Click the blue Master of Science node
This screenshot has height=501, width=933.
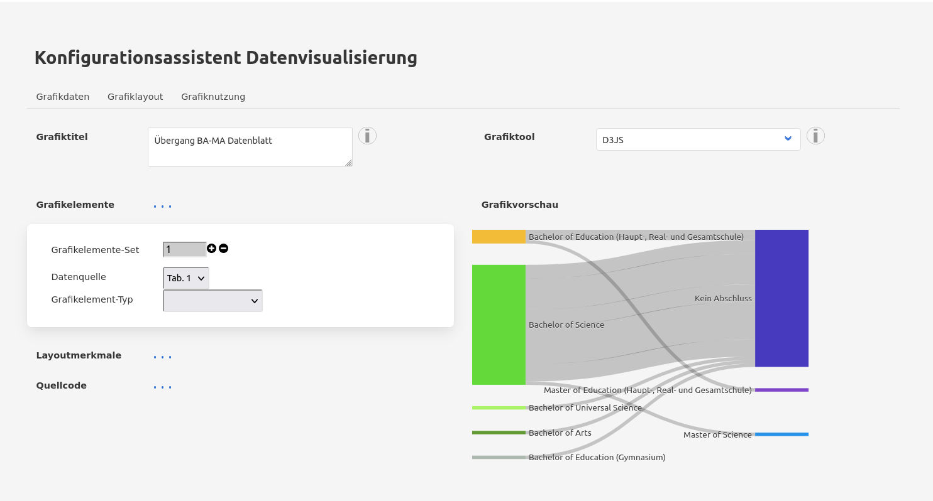click(x=781, y=434)
